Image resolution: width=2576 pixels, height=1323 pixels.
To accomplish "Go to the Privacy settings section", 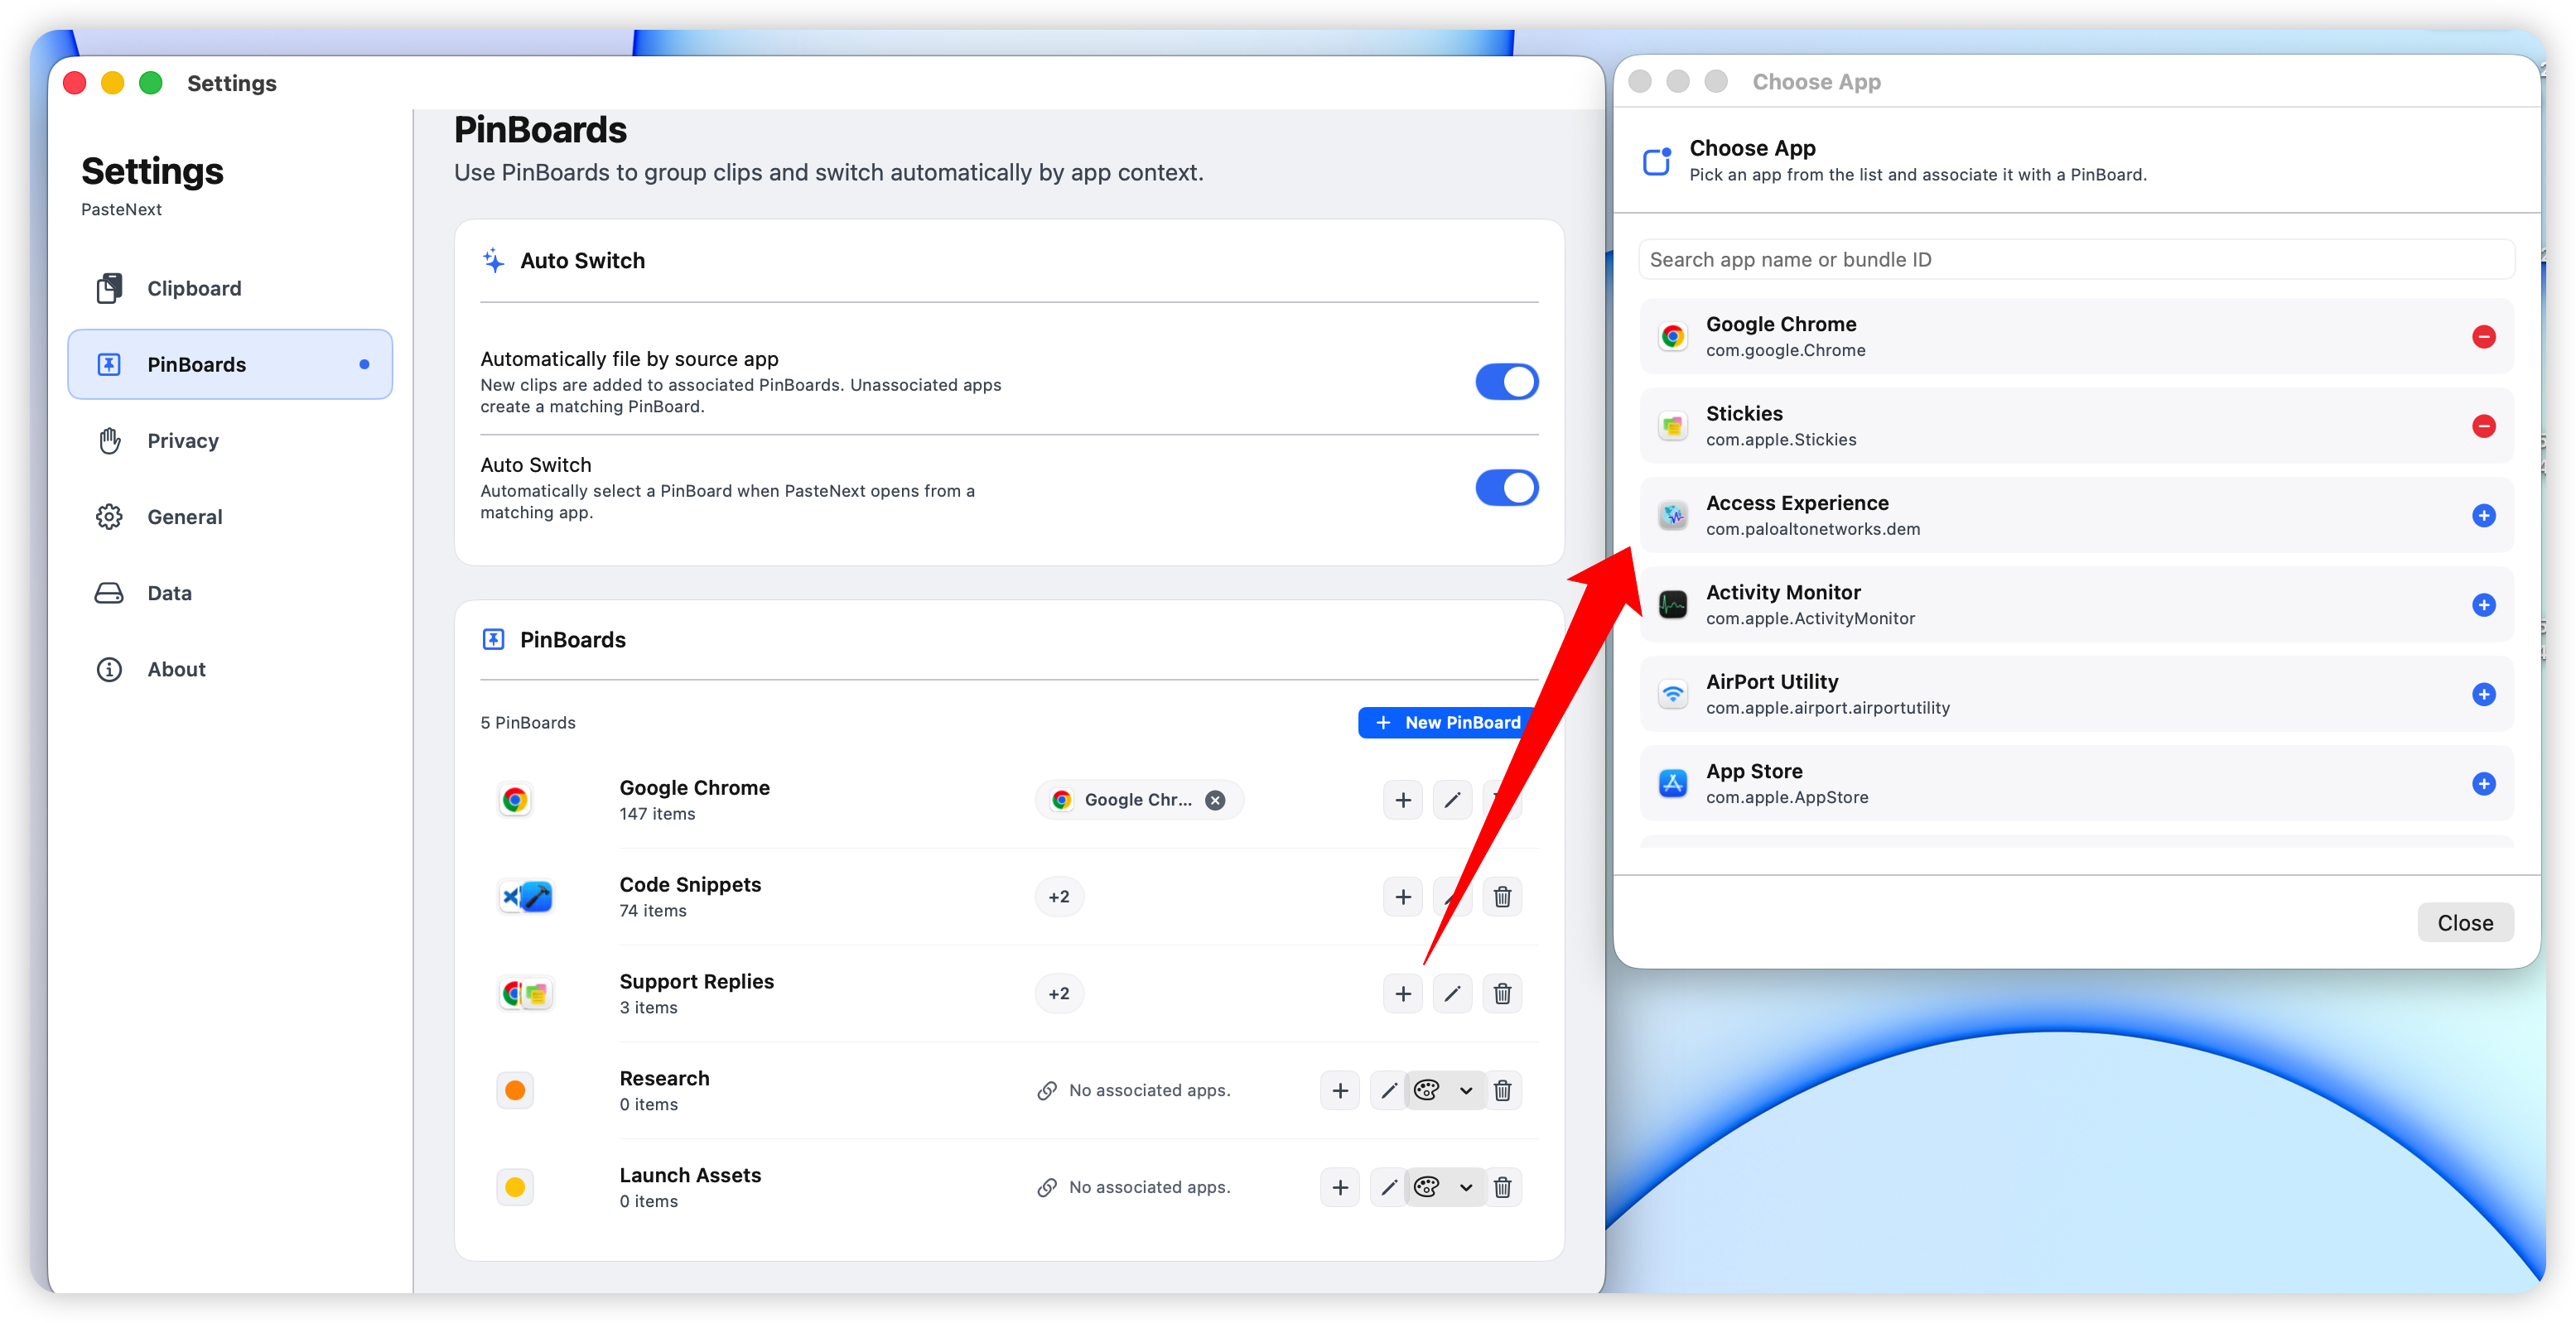I will (230, 440).
